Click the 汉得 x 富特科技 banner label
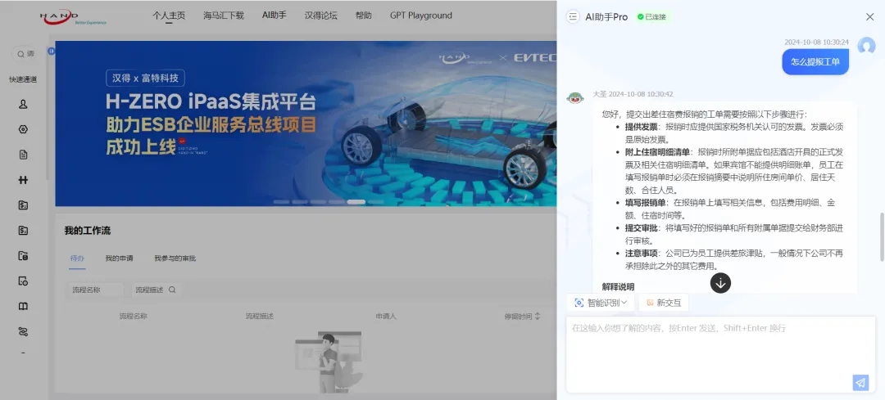Screen dimensions: 885x400 (x=146, y=79)
